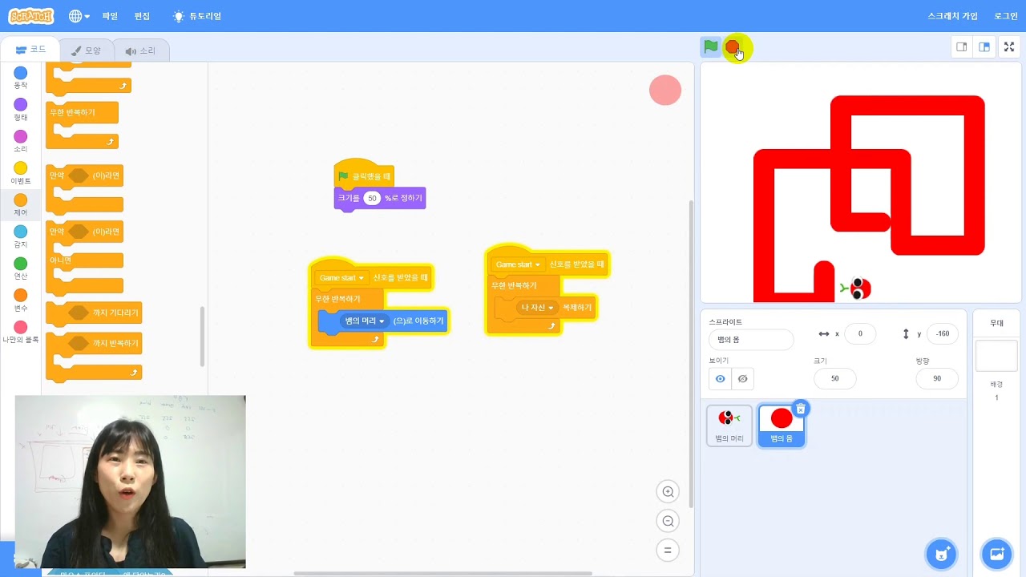
Task: Delete the 뱀의 몸 sprite
Action: [800, 409]
